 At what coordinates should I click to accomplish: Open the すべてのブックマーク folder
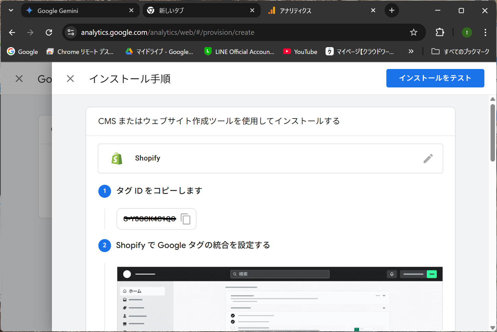tap(460, 52)
